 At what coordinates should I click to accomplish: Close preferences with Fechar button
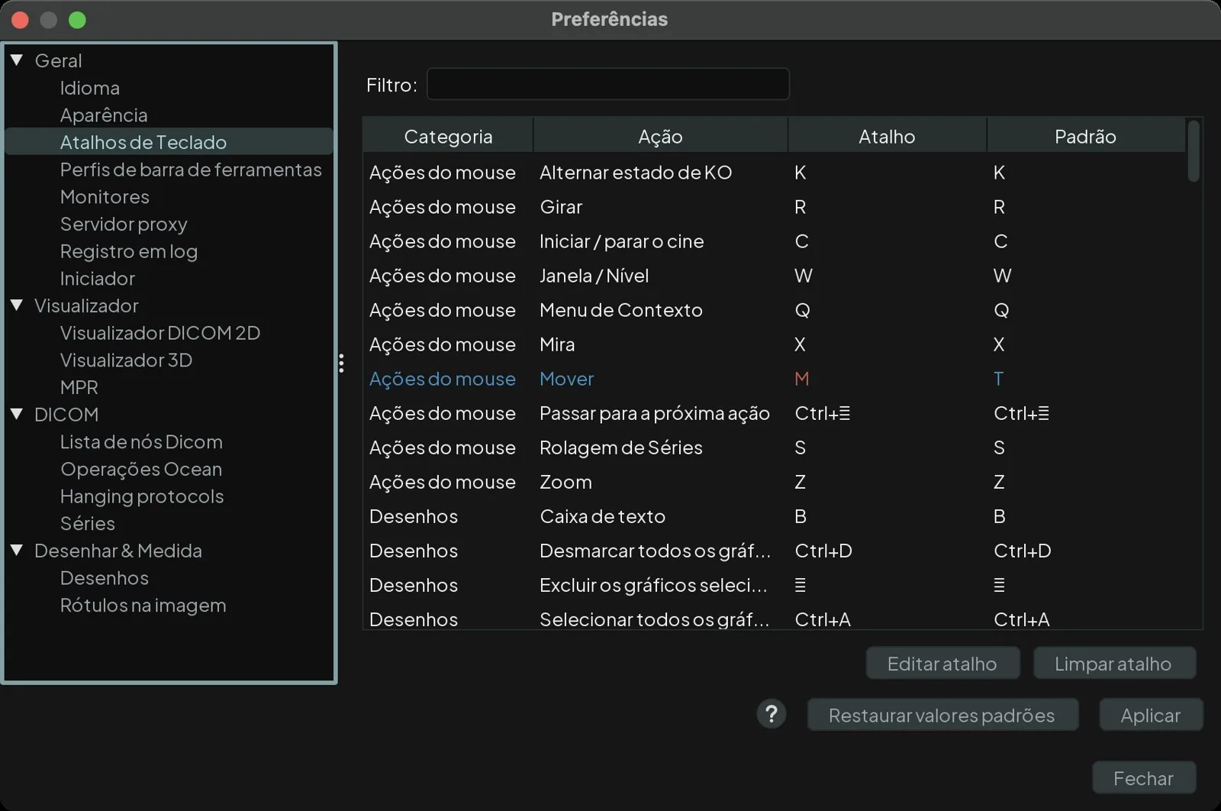point(1143,778)
